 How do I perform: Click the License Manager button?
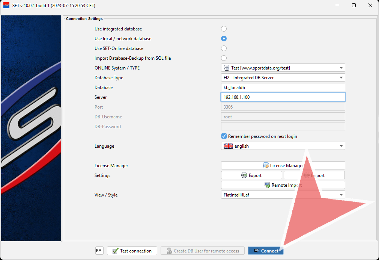(283, 166)
